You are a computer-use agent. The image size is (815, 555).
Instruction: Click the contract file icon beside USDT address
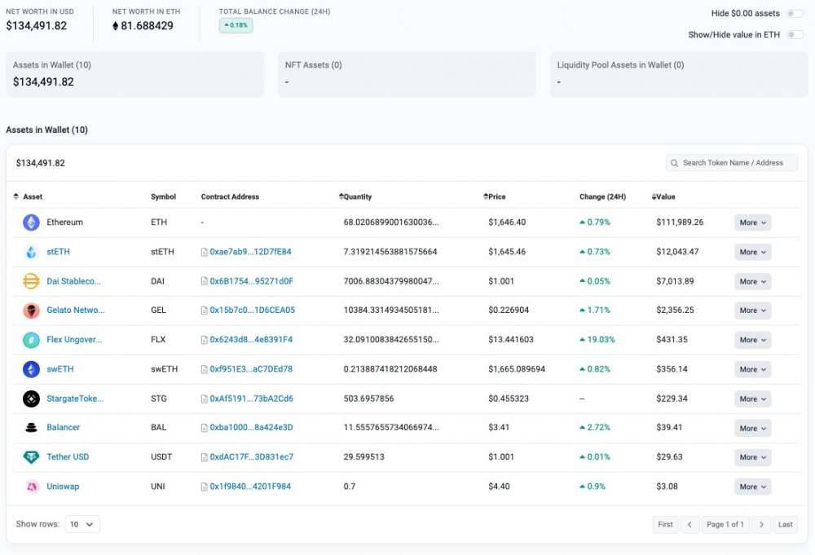(x=205, y=457)
